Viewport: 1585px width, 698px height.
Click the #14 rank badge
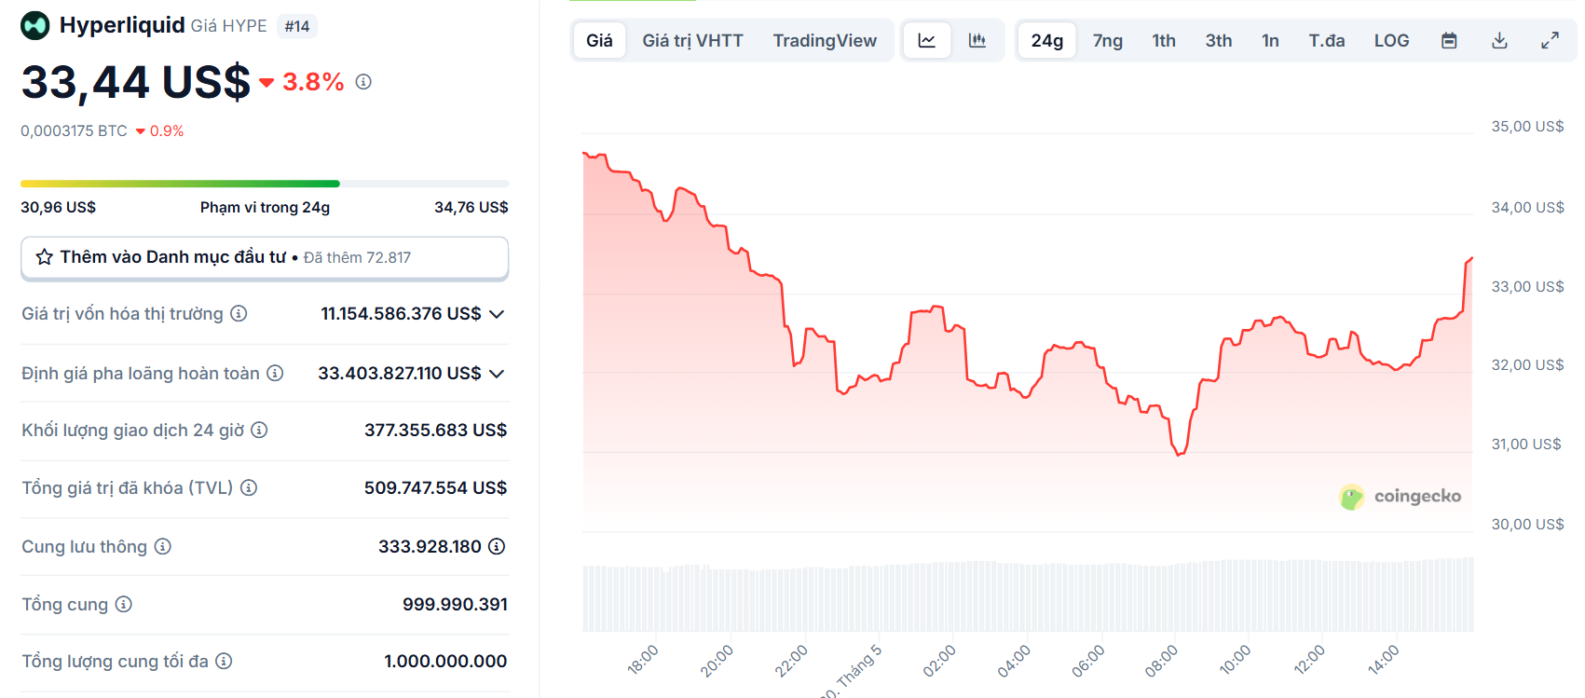point(297,26)
